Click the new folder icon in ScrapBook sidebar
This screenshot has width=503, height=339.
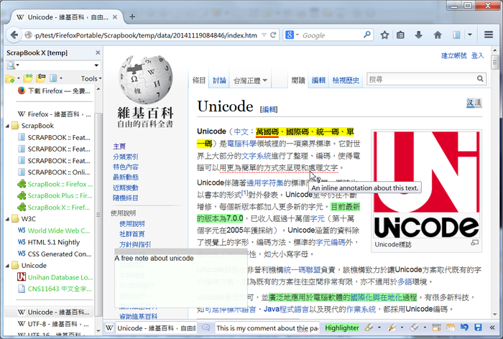point(9,78)
